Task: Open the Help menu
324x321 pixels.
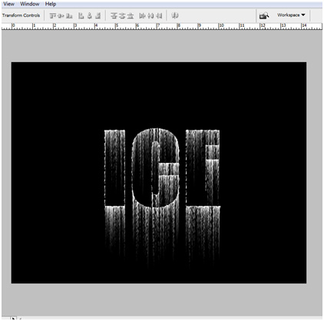Action: 51,4
